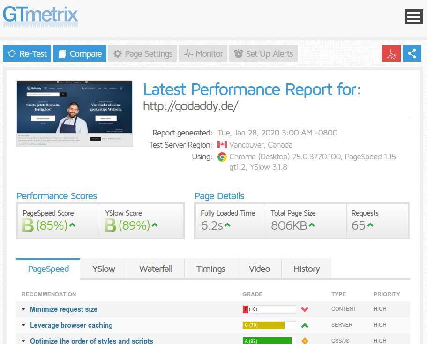This screenshot has height=344, width=427.
Task: Click the Leverage browser caching link
Action: point(71,325)
